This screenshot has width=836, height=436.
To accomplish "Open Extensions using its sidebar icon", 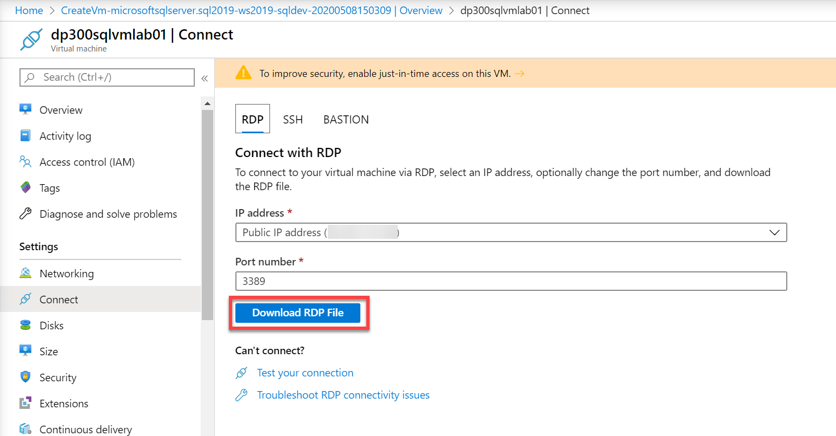I will click(x=25, y=403).
